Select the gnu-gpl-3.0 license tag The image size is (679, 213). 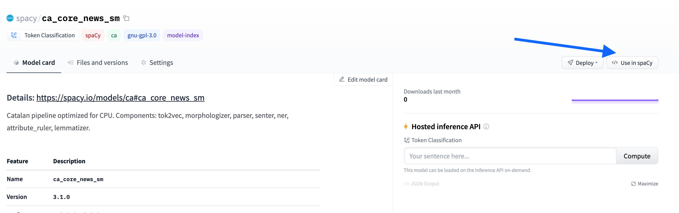[x=142, y=35]
